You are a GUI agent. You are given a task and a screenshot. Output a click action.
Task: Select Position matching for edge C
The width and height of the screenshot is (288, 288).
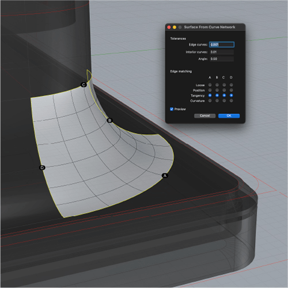224,90
